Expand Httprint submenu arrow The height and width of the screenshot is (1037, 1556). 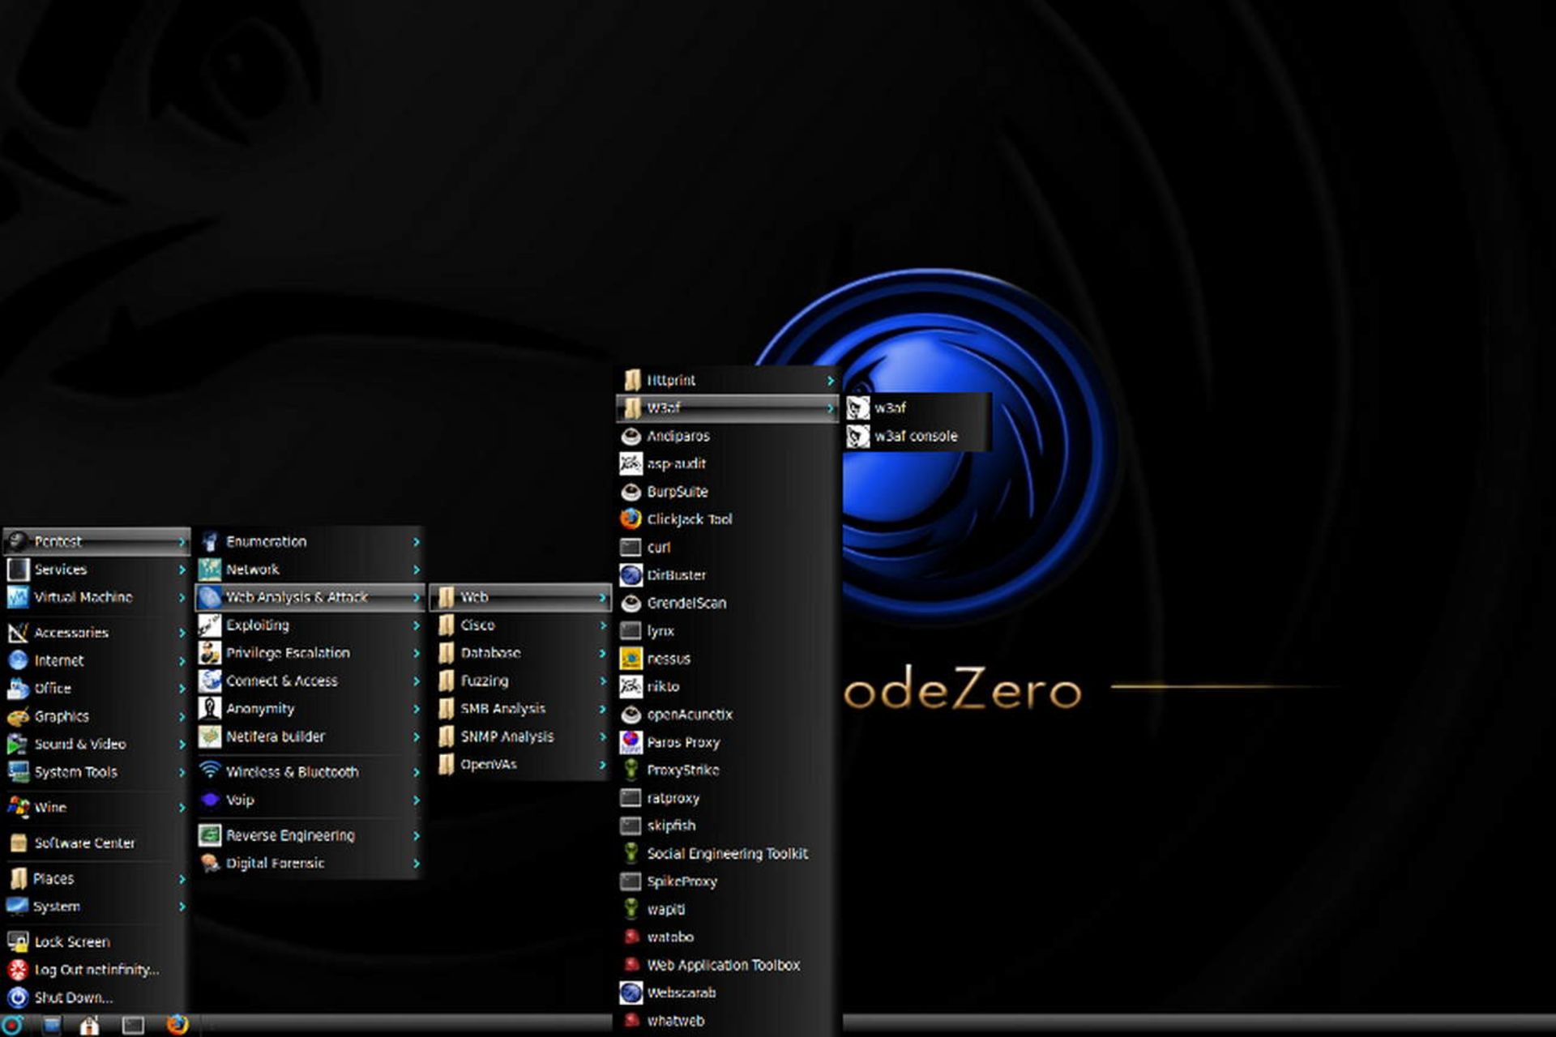pos(830,380)
